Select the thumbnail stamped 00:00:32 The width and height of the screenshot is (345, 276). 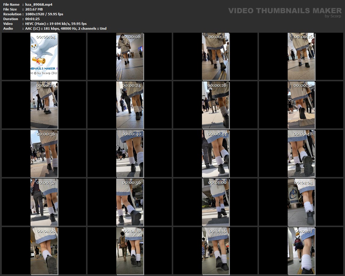tap(301, 105)
